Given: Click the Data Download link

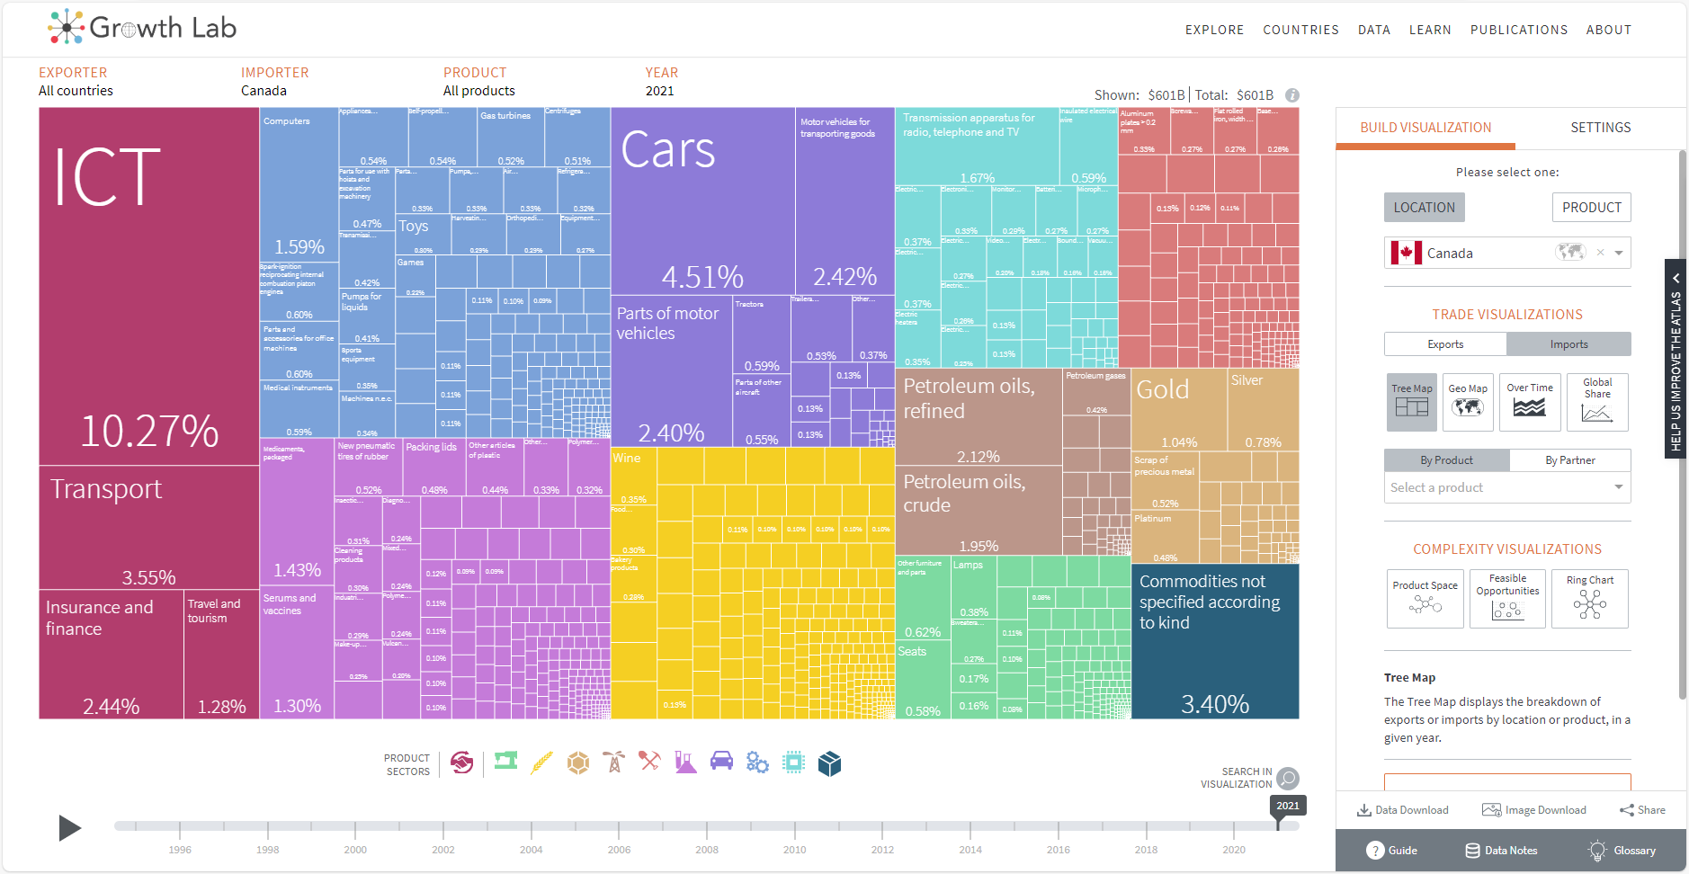Looking at the screenshot, I should [x=1403, y=810].
